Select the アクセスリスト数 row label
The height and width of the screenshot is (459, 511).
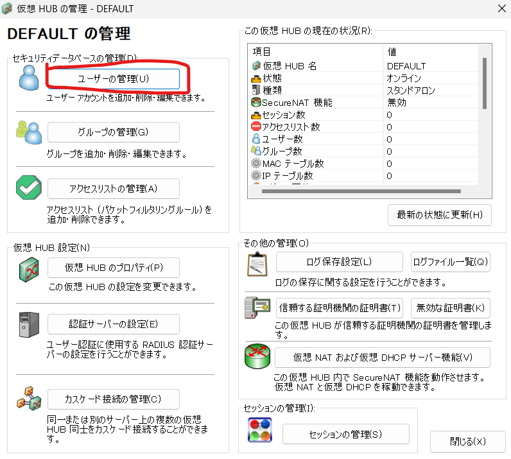pyautogui.click(x=291, y=127)
